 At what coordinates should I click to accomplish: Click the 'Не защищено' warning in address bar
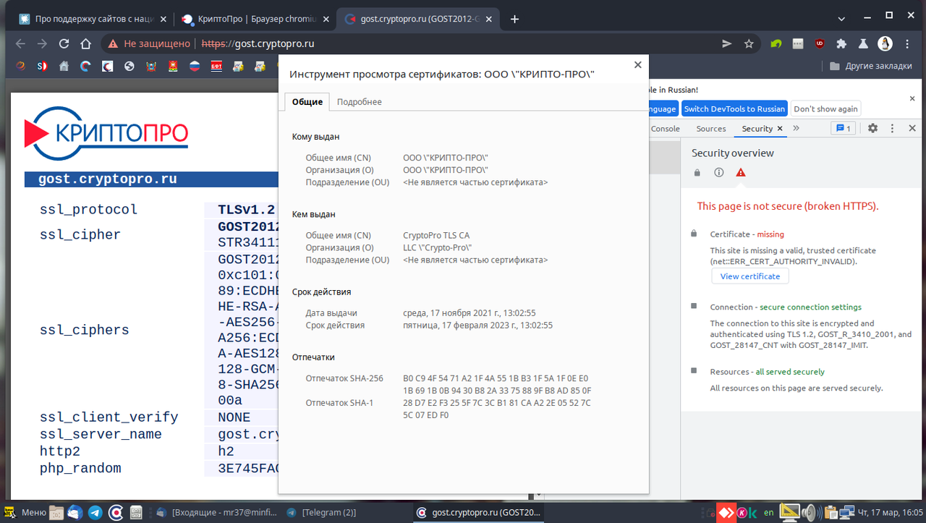pos(149,43)
